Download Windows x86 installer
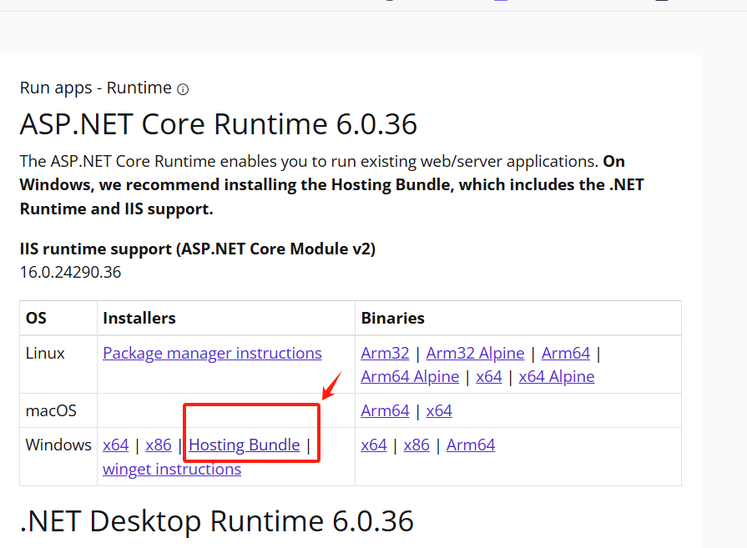747x548 pixels. pos(159,445)
